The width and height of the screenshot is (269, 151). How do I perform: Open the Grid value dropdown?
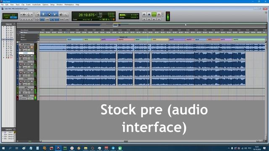coord(138,15)
